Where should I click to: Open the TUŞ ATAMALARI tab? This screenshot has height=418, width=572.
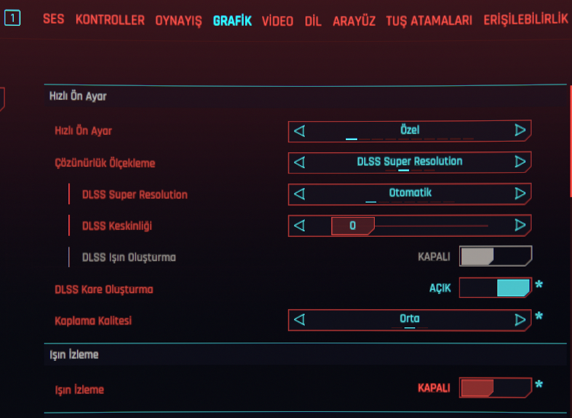429,21
